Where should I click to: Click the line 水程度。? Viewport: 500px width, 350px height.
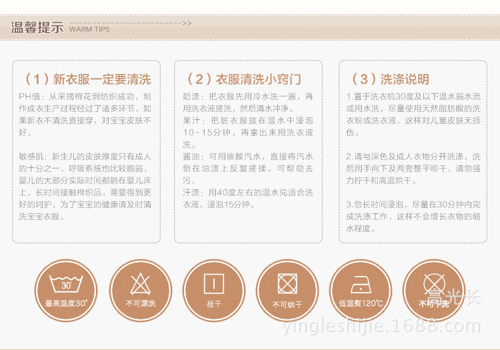(362, 228)
